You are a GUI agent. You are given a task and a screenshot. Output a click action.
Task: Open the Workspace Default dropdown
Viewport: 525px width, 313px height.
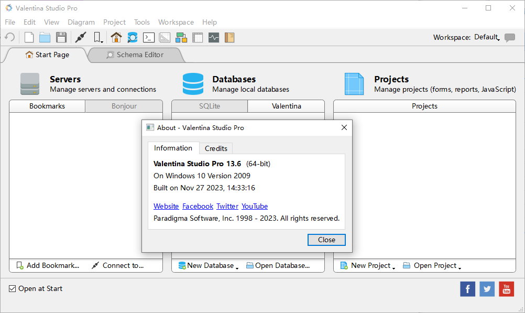click(x=487, y=37)
